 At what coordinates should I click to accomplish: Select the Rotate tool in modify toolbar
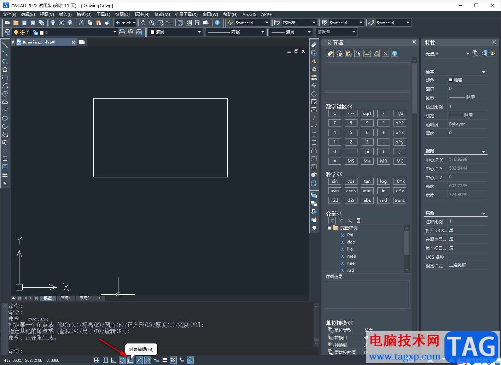click(x=314, y=94)
